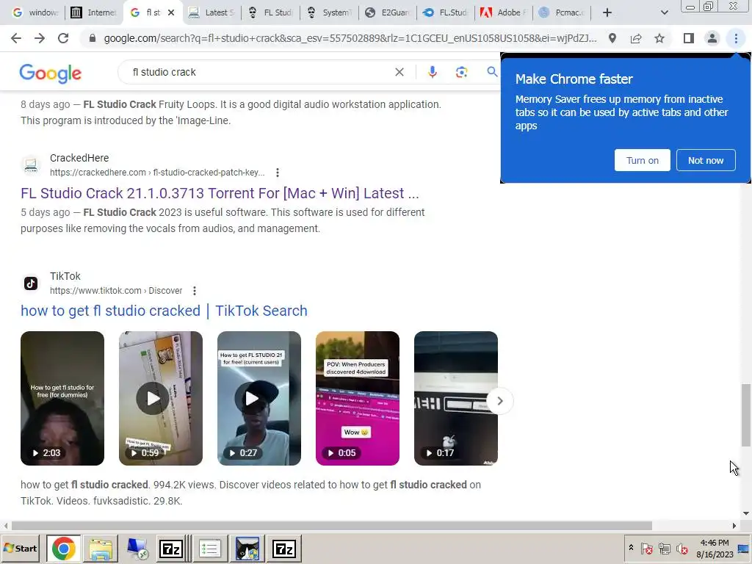This screenshot has width=752, height=564.
Task: Clear the search box with the X
Action: pos(399,72)
